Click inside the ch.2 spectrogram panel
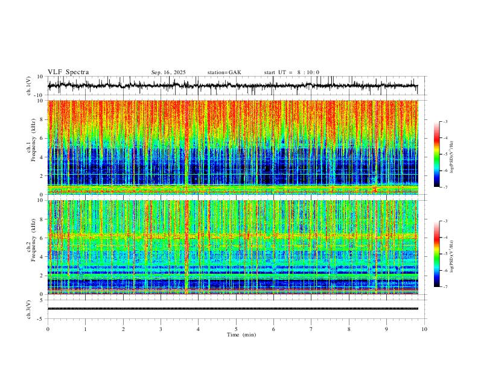Screen dimensions: 478x369 pos(232,247)
